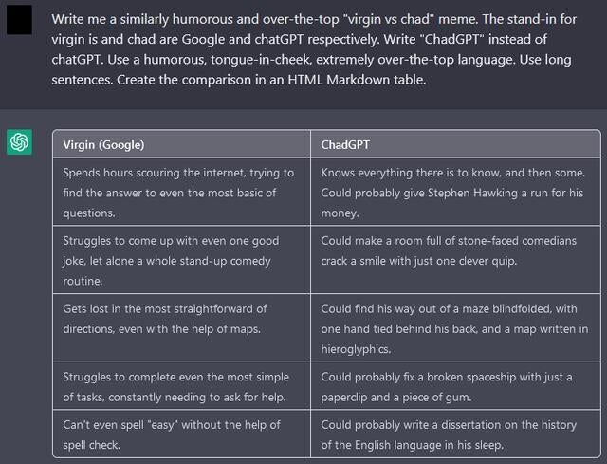Select the "ChadGPT" column header
The width and height of the screenshot is (607, 464).
[x=455, y=144]
